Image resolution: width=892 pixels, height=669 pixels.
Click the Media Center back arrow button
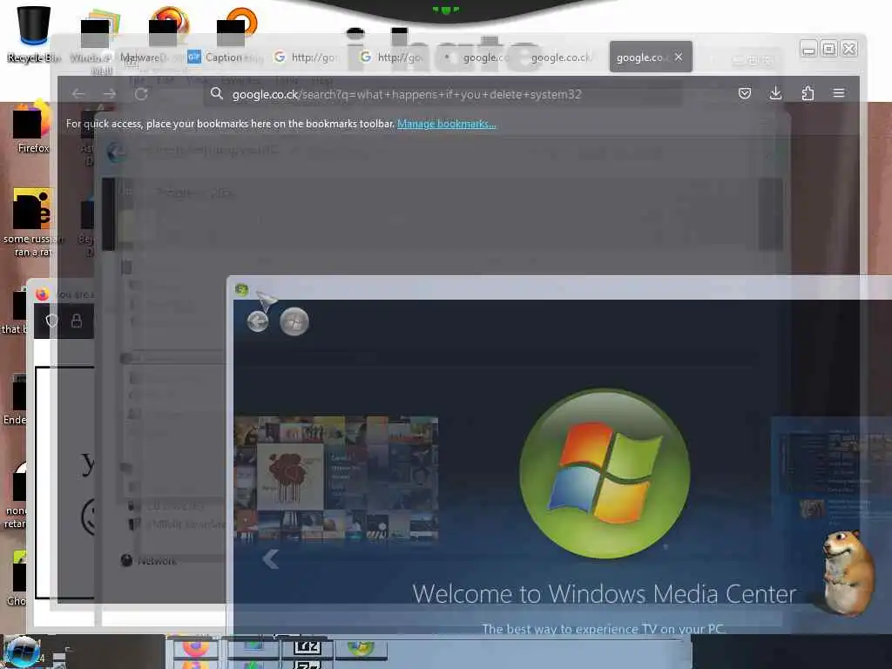tap(258, 322)
